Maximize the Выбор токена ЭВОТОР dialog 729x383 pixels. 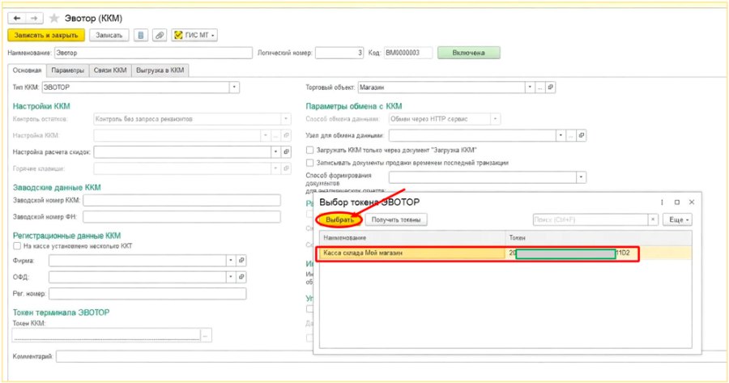tap(677, 202)
